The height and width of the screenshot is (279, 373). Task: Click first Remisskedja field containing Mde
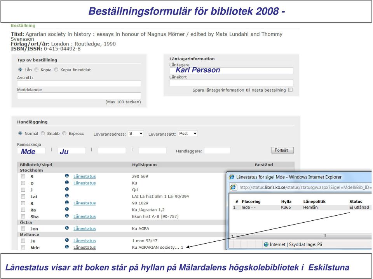(x=31, y=150)
